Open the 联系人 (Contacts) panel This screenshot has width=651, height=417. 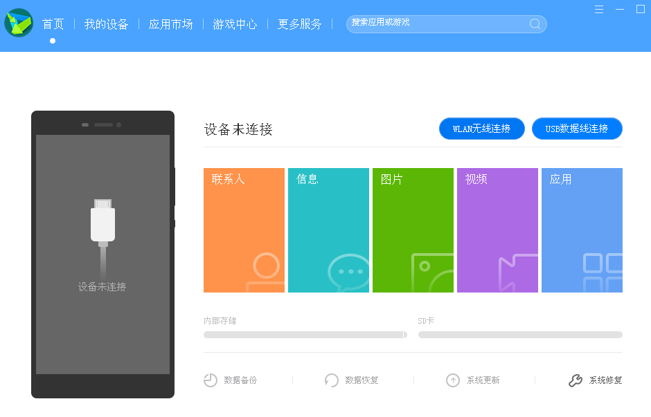point(244,230)
